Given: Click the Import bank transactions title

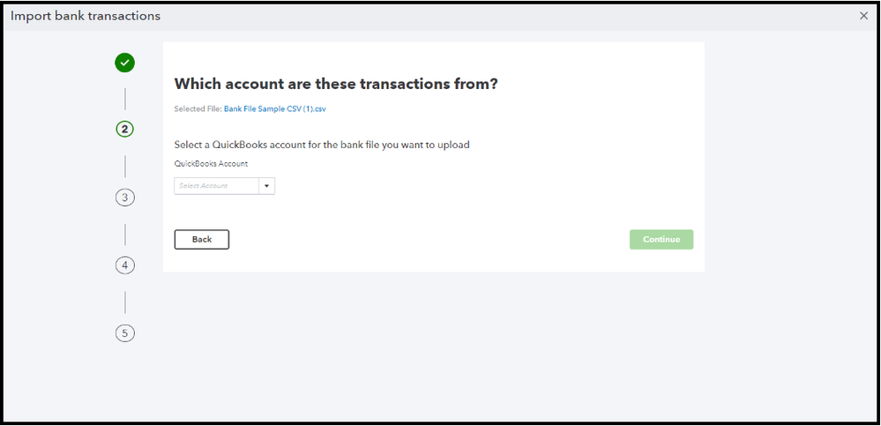Looking at the screenshot, I should 86,16.
